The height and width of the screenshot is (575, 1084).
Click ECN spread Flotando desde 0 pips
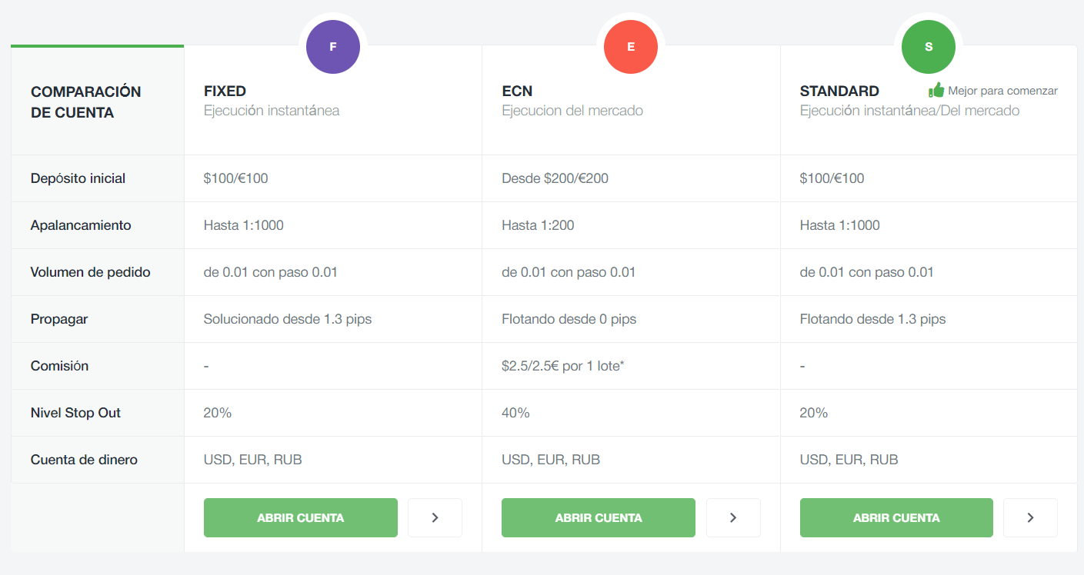(569, 319)
